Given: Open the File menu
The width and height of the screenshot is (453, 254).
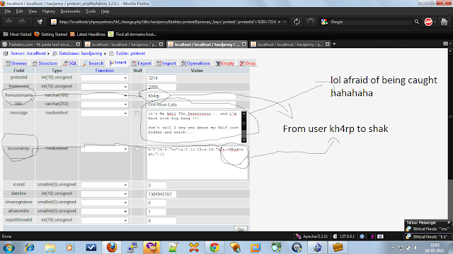Looking at the screenshot, I should [8, 11].
